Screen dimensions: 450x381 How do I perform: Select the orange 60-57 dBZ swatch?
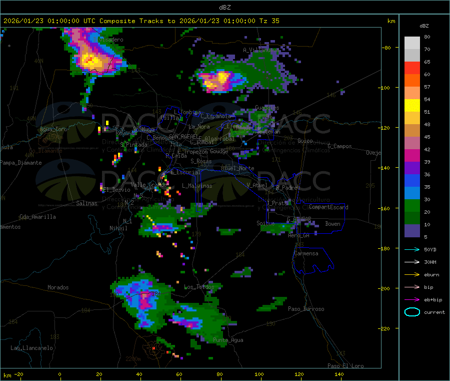(x=412, y=81)
